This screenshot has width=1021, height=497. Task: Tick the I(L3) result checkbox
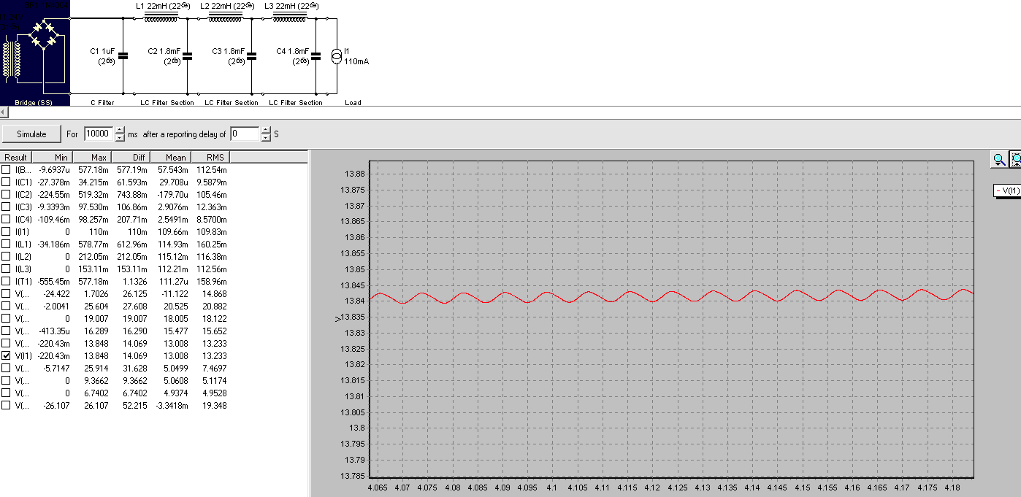pyautogui.click(x=6, y=269)
